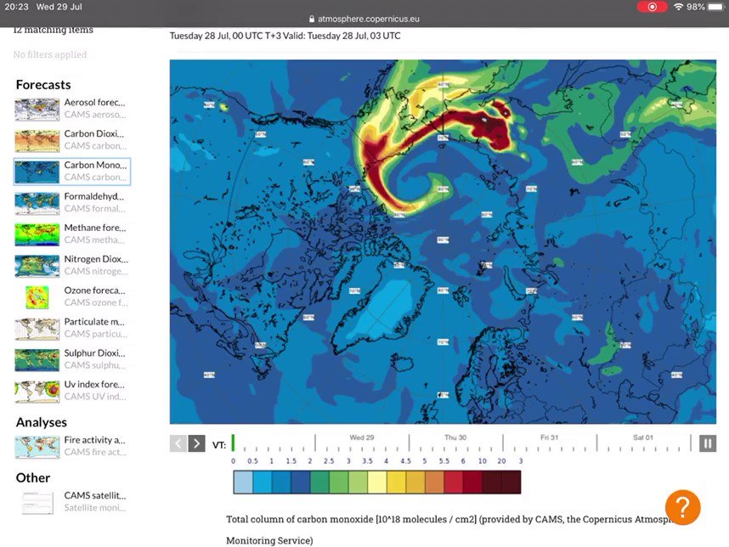Jump to Wed 29 on the timeline
Image resolution: width=729 pixels, height=547 pixels.
point(362,437)
